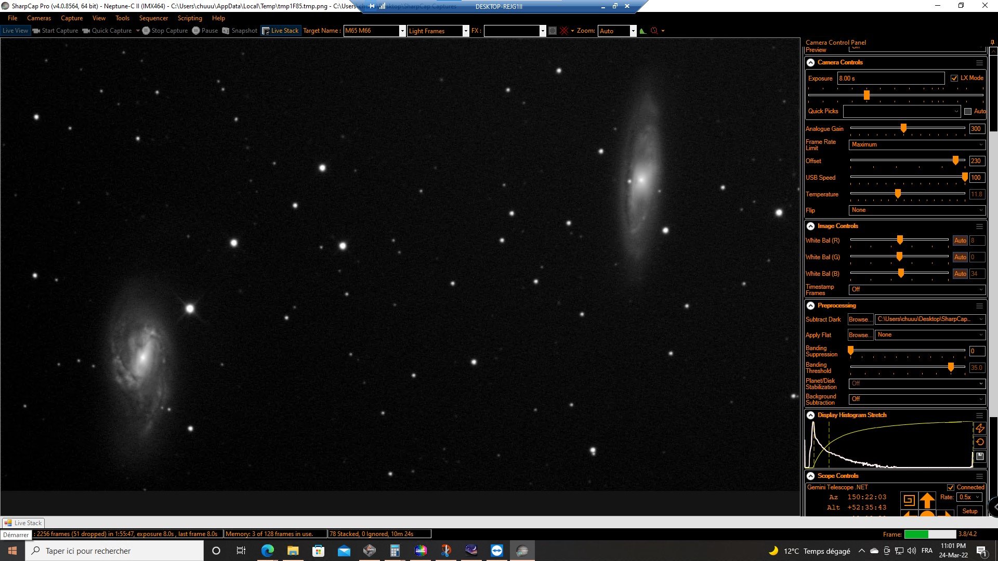Collapse the Image Controls section
Image resolution: width=998 pixels, height=561 pixels.
coord(810,226)
